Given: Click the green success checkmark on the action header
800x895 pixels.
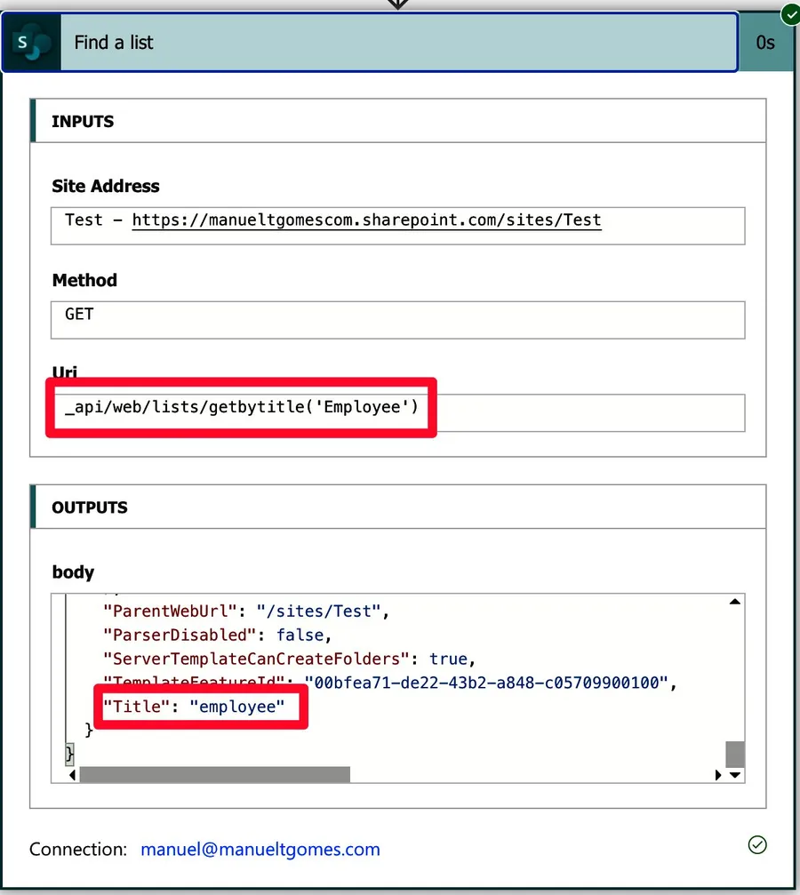Looking at the screenshot, I should 788,14.
